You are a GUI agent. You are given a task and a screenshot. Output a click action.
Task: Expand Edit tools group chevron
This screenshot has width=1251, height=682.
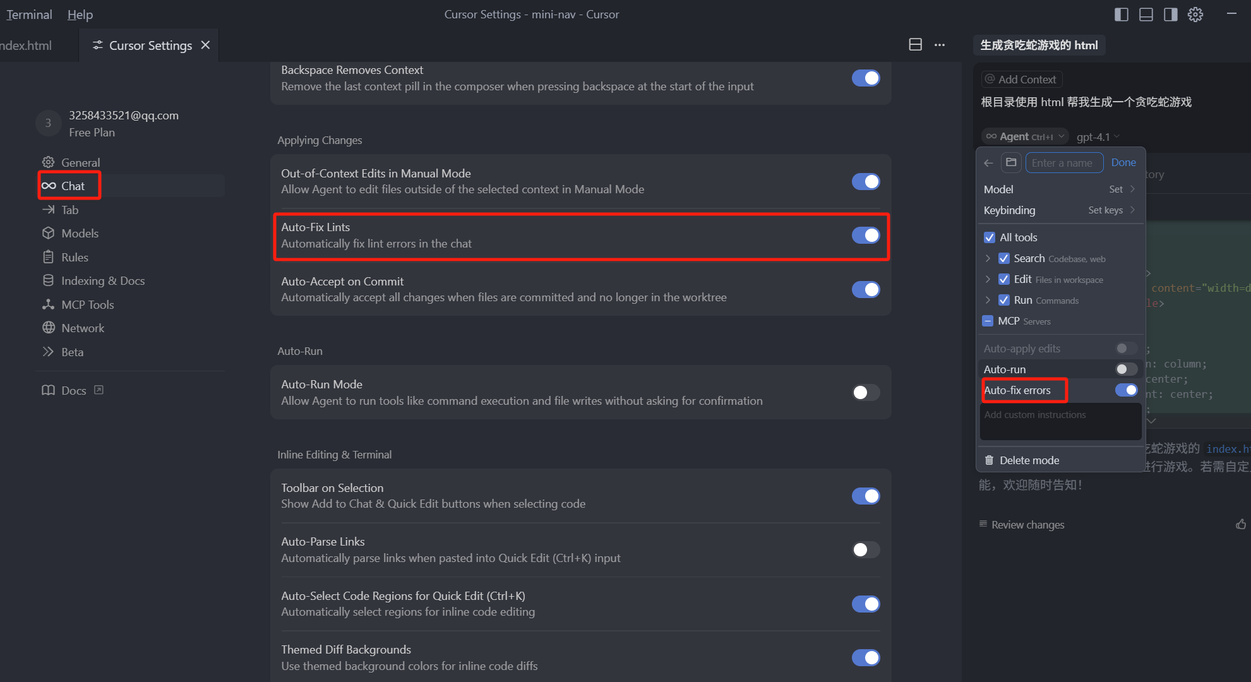[x=988, y=279]
